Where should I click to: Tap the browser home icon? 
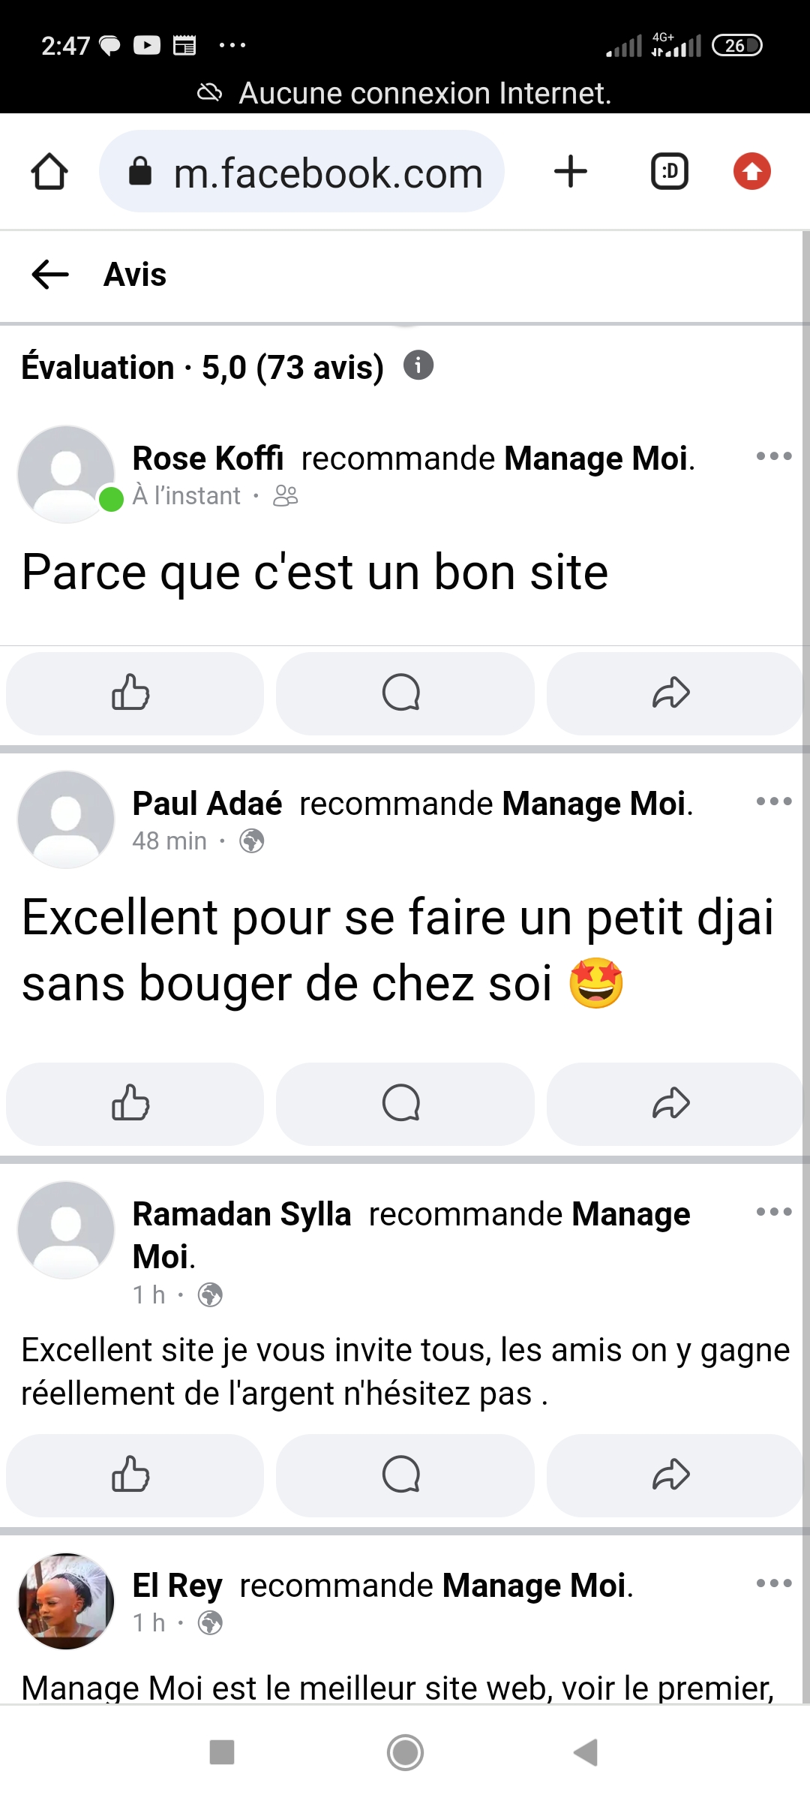point(49,172)
